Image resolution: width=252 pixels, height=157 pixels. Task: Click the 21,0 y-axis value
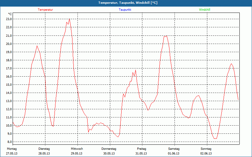coord(9,35)
